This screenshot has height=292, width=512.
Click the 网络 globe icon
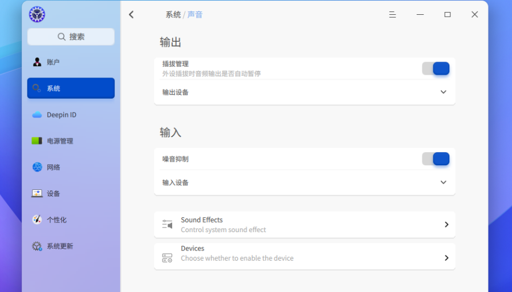37,167
